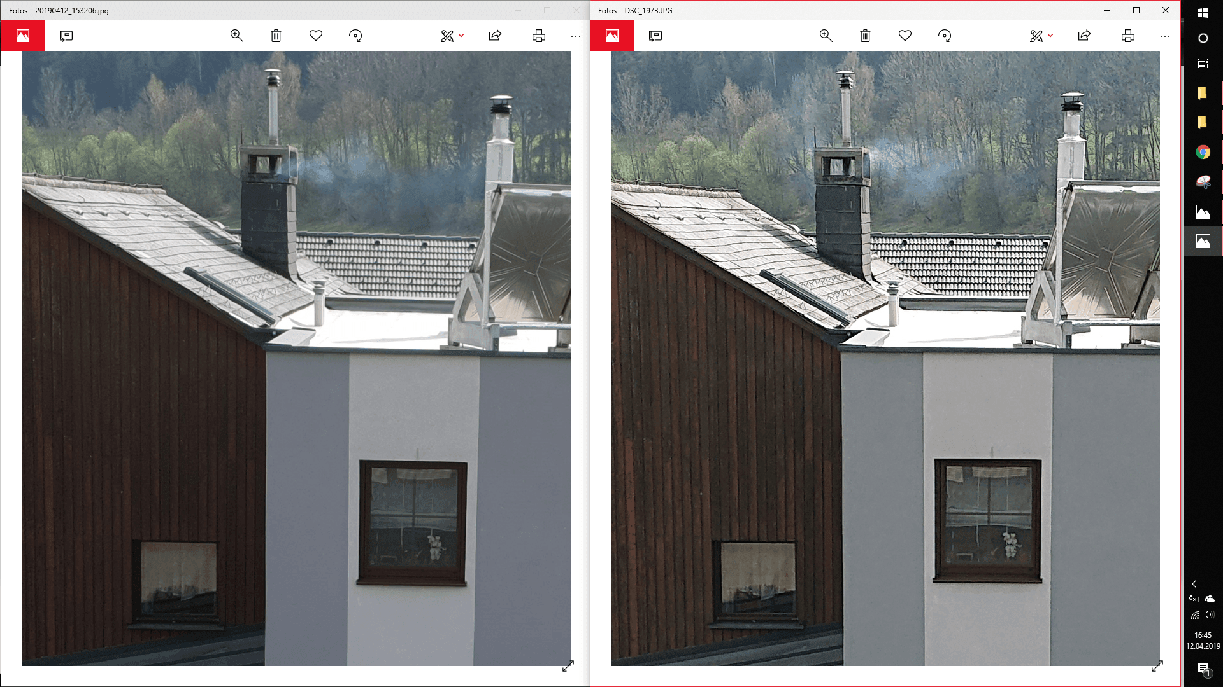Viewport: 1223px width, 687px height.
Task: Open OneDrive tray icon
Action: click(x=1210, y=599)
